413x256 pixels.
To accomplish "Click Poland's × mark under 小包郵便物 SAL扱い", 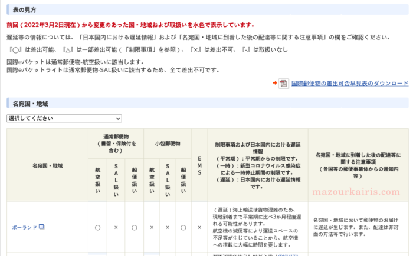I will [167, 227].
